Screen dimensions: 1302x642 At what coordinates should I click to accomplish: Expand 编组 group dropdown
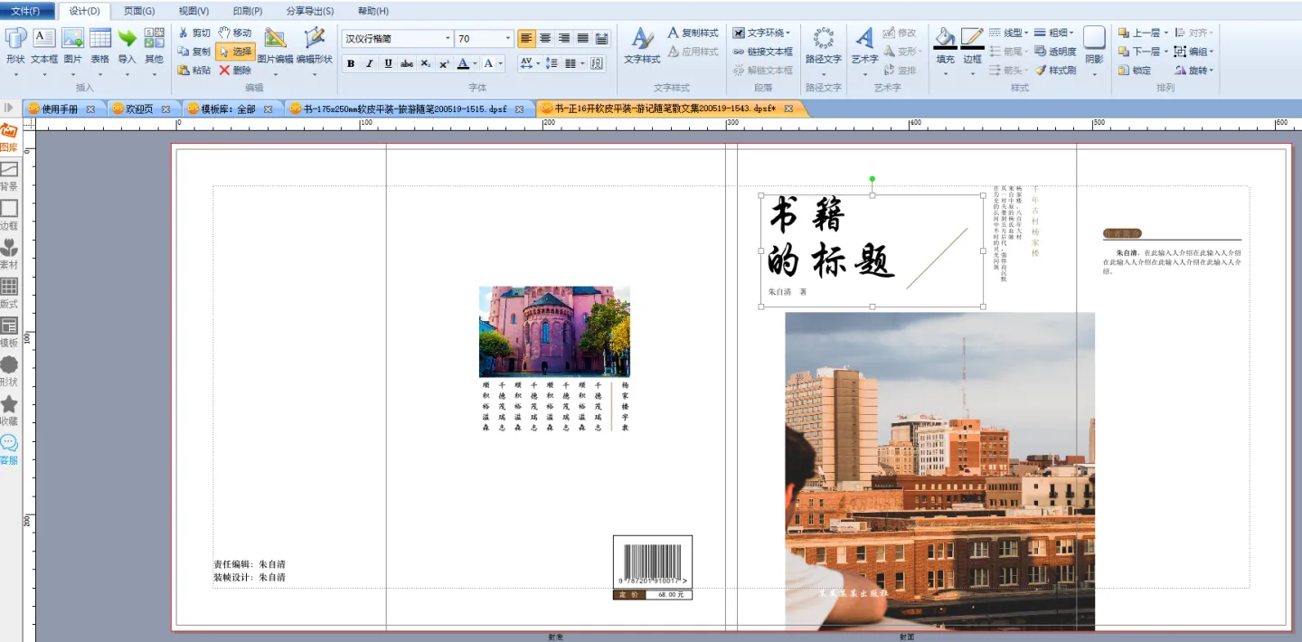pyautogui.click(x=1211, y=52)
